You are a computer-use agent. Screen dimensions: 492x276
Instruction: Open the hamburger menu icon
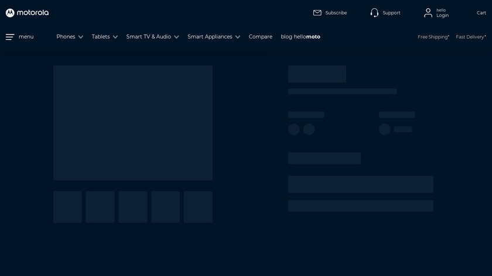click(x=10, y=37)
